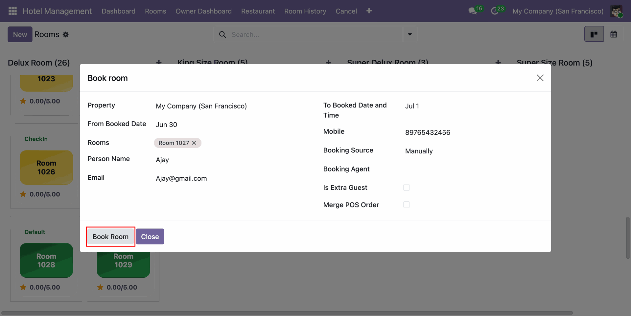Open the company switcher My Company (San Francisco)

[x=558, y=11]
